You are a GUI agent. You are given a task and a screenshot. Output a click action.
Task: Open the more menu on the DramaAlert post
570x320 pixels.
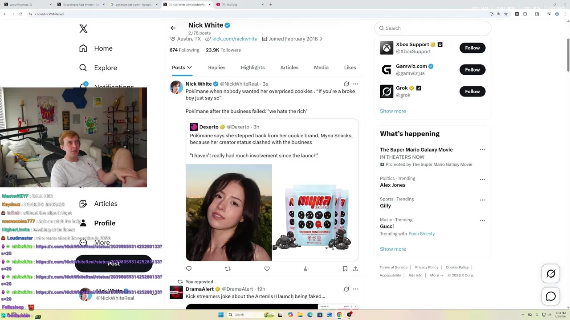pos(355,289)
